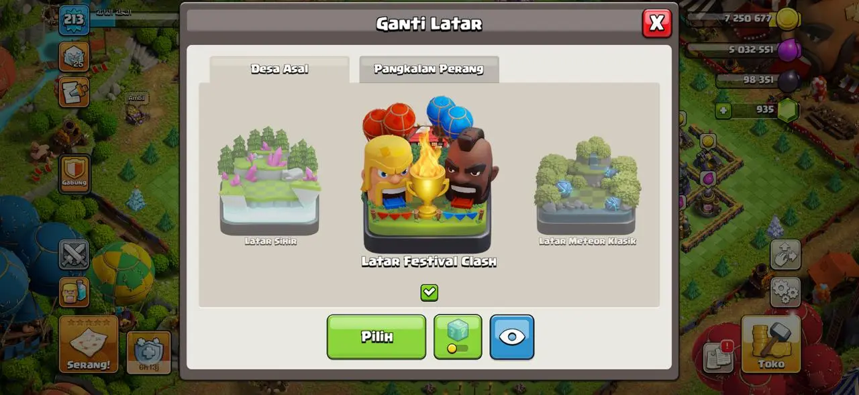This screenshot has width=859, height=395.
Task: Open the Gabung clan shield icon
Action: click(74, 173)
